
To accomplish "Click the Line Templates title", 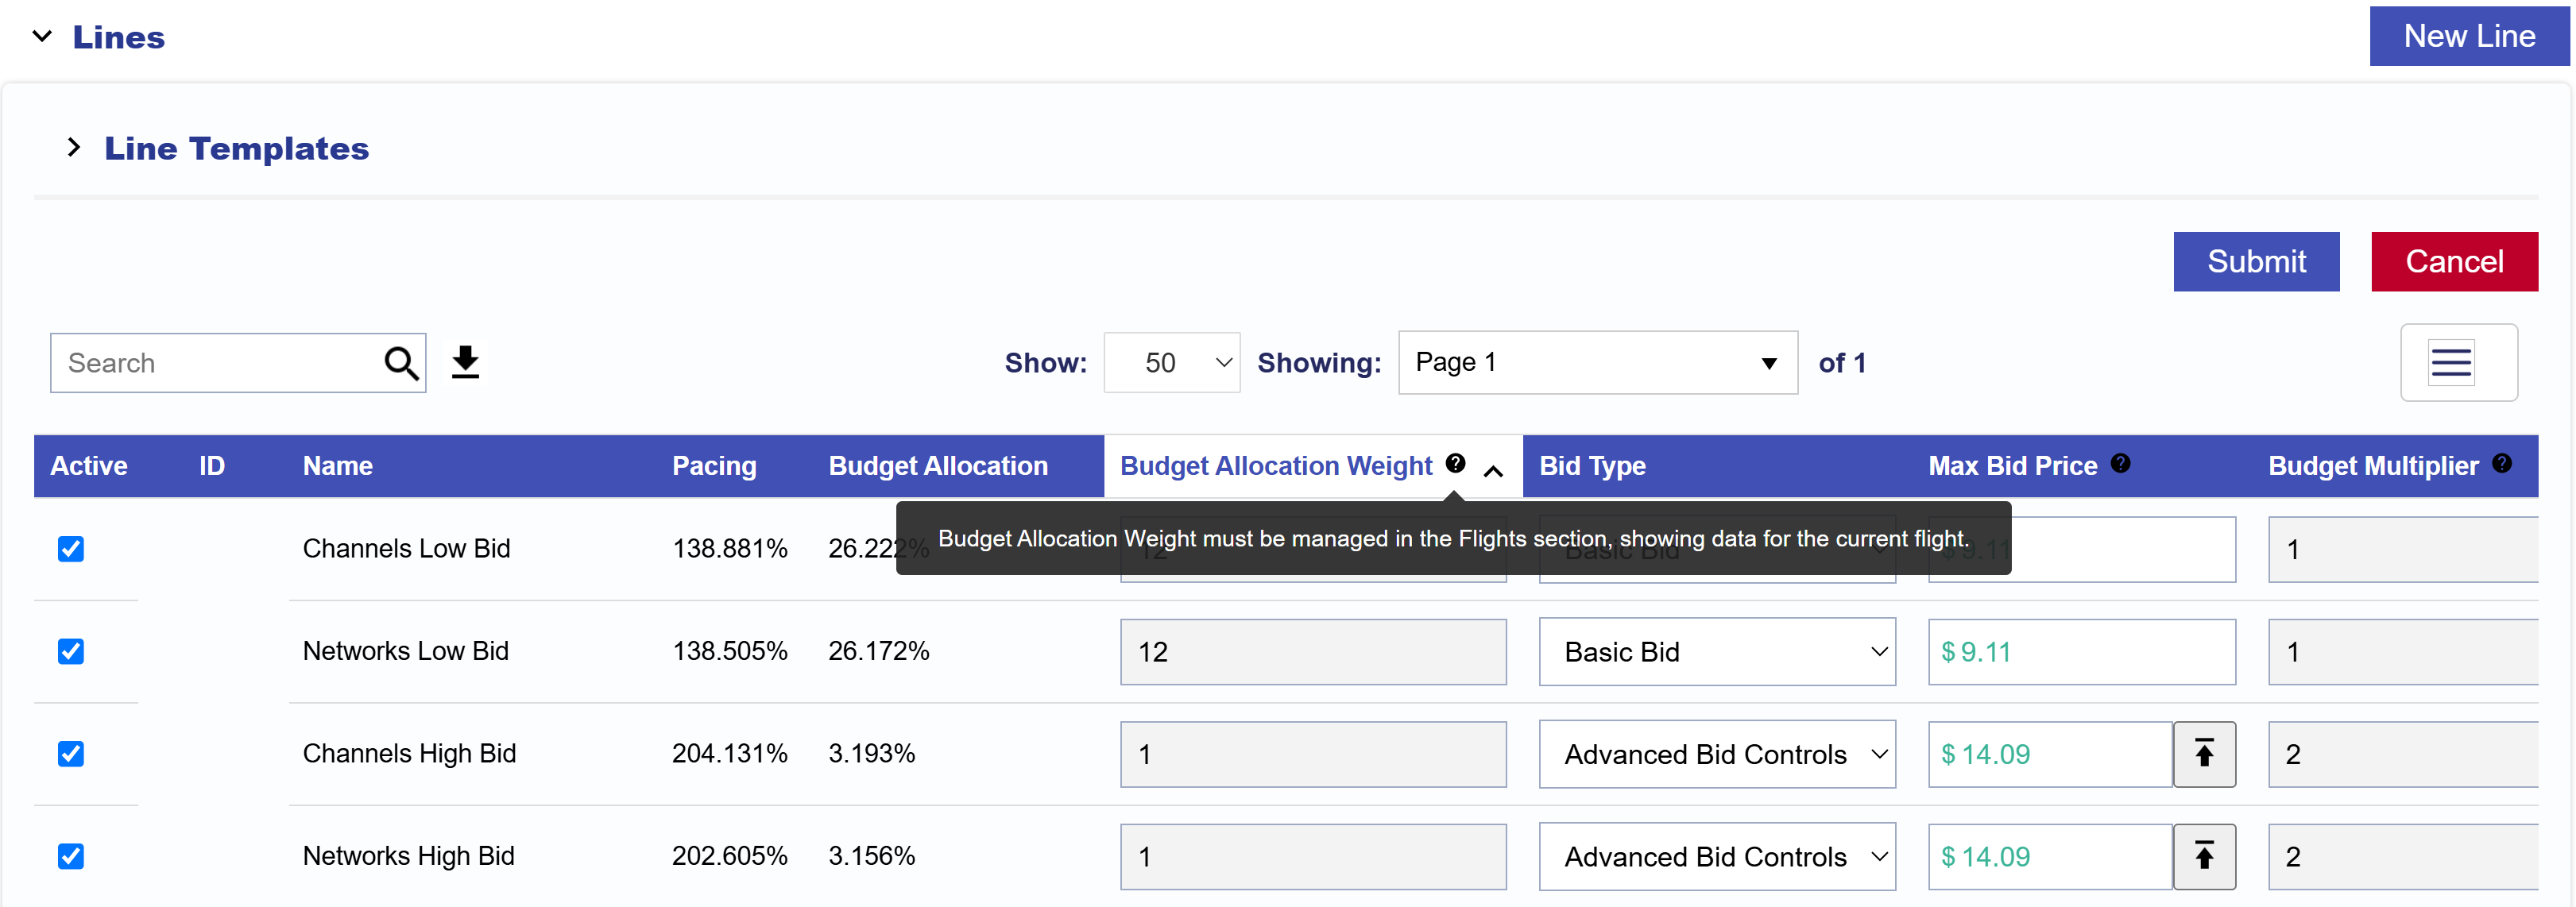I will pos(237,148).
